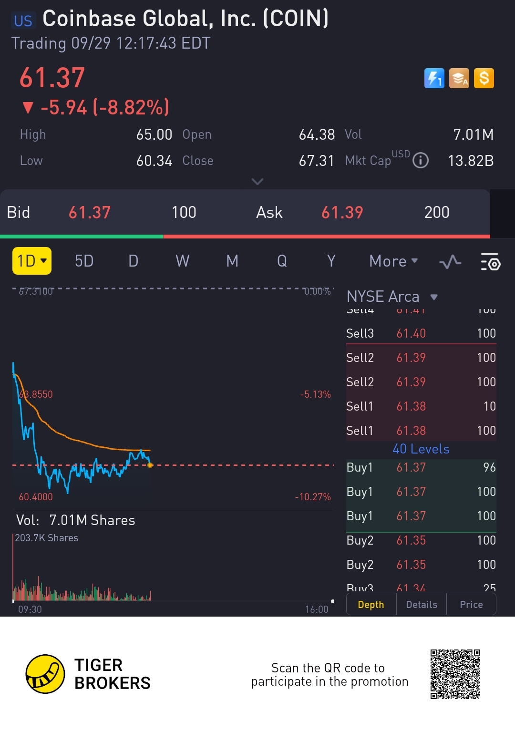Tap the 63.8550 price axis label
The width and height of the screenshot is (515, 732).
click(36, 394)
